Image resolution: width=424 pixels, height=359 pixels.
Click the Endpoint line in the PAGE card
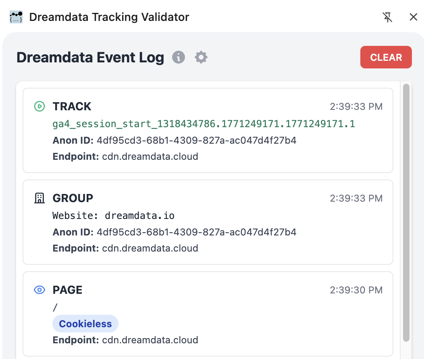coord(125,340)
